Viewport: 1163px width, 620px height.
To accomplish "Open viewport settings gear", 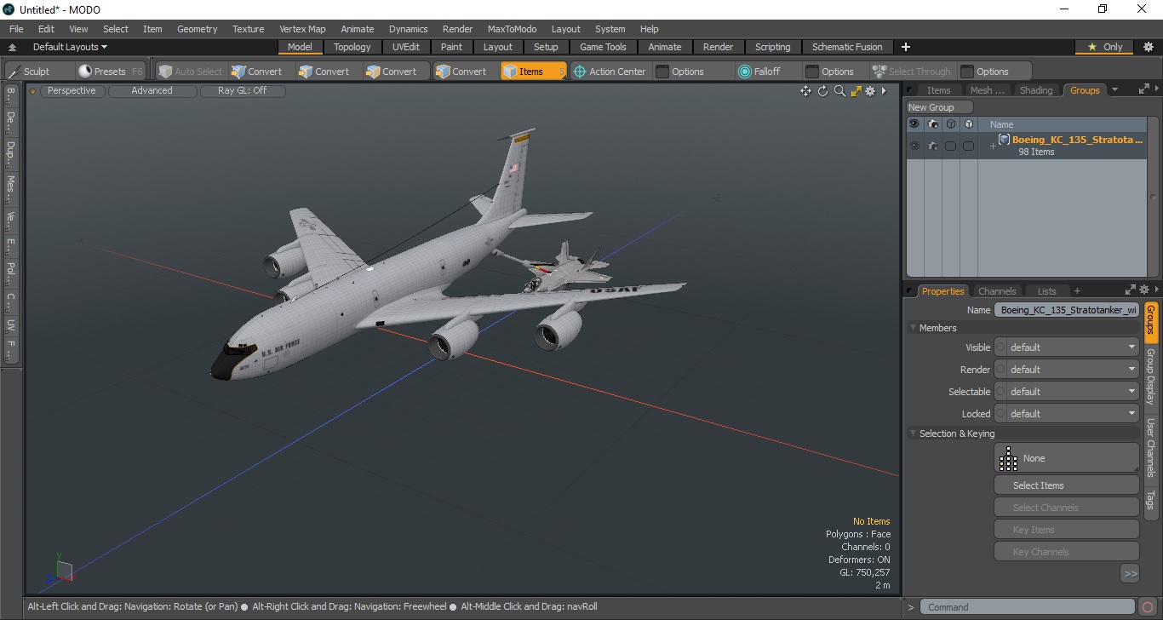I will pyautogui.click(x=870, y=91).
